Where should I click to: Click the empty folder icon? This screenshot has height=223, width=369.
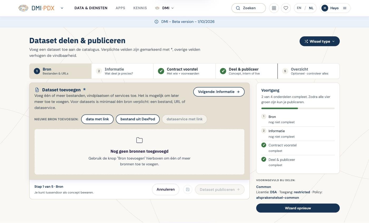click(139, 140)
